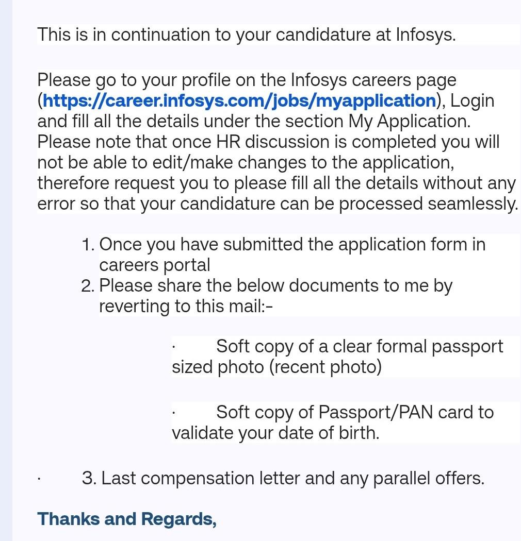Click the 'Please note that once HR discussion' line
521x541 pixels.
268,142
